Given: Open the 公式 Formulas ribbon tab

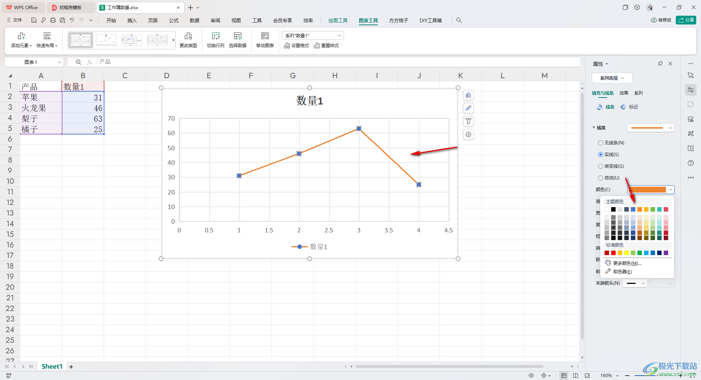Looking at the screenshot, I should coord(174,20).
